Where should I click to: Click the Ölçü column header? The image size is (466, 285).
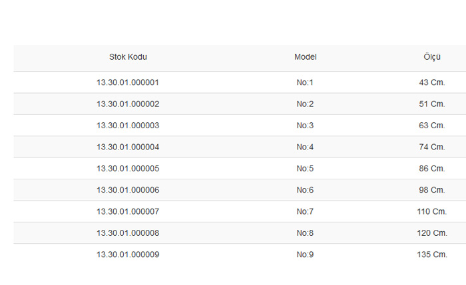432,56
